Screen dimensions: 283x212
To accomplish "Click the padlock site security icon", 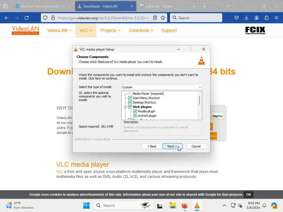I will [x=53, y=18].
